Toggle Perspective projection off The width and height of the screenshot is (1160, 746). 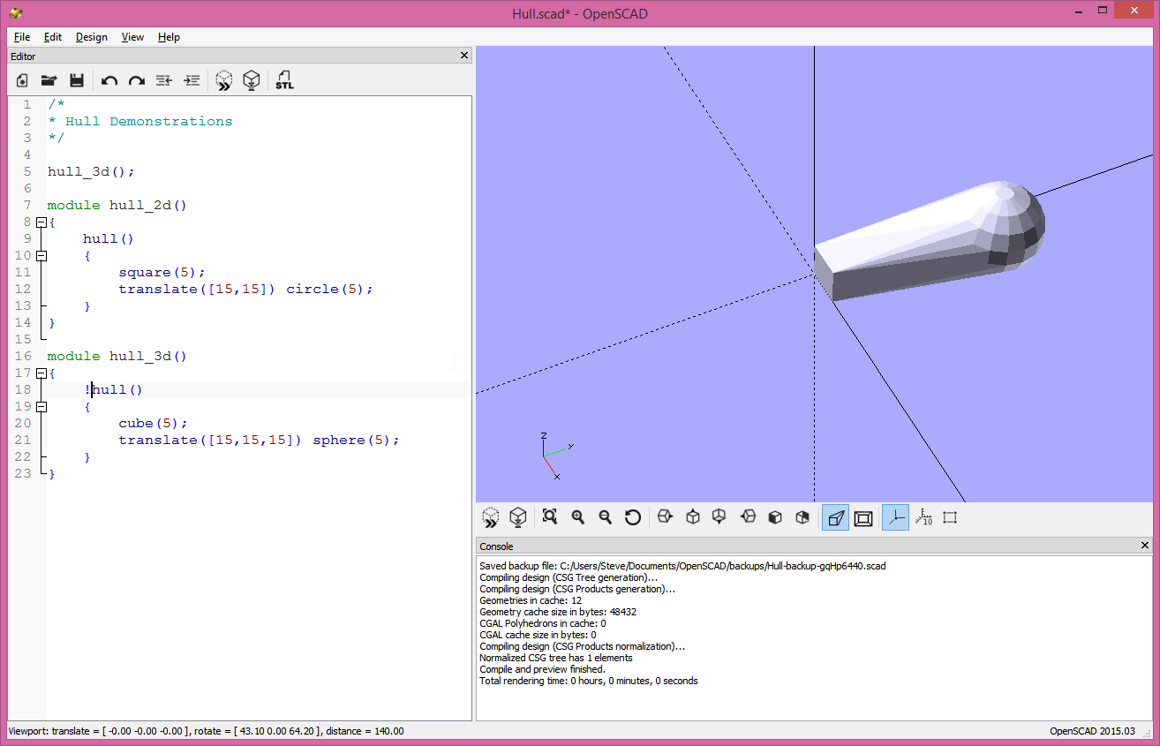(x=834, y=517)
